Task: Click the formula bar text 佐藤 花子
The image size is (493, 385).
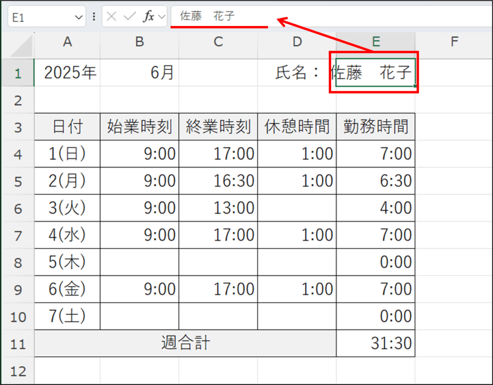Action: click(208, 16)
